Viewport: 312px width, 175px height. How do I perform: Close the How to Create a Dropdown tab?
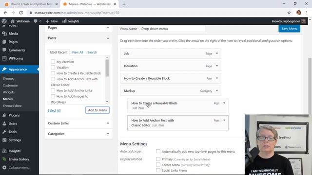(x=57, y=4)
